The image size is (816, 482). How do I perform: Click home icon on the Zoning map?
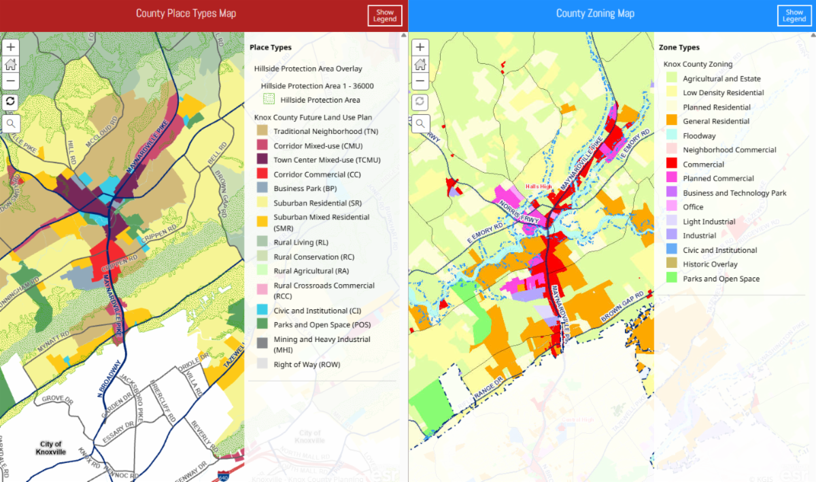tap(420, 65)
